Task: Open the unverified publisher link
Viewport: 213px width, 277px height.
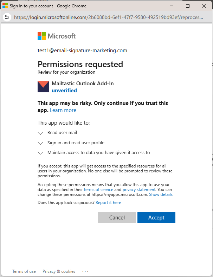Action: [x=64, y=91]
